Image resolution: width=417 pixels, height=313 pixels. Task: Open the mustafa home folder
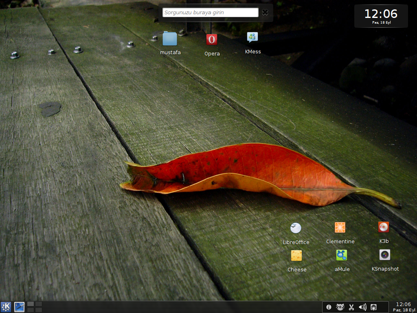pos(170,39)
